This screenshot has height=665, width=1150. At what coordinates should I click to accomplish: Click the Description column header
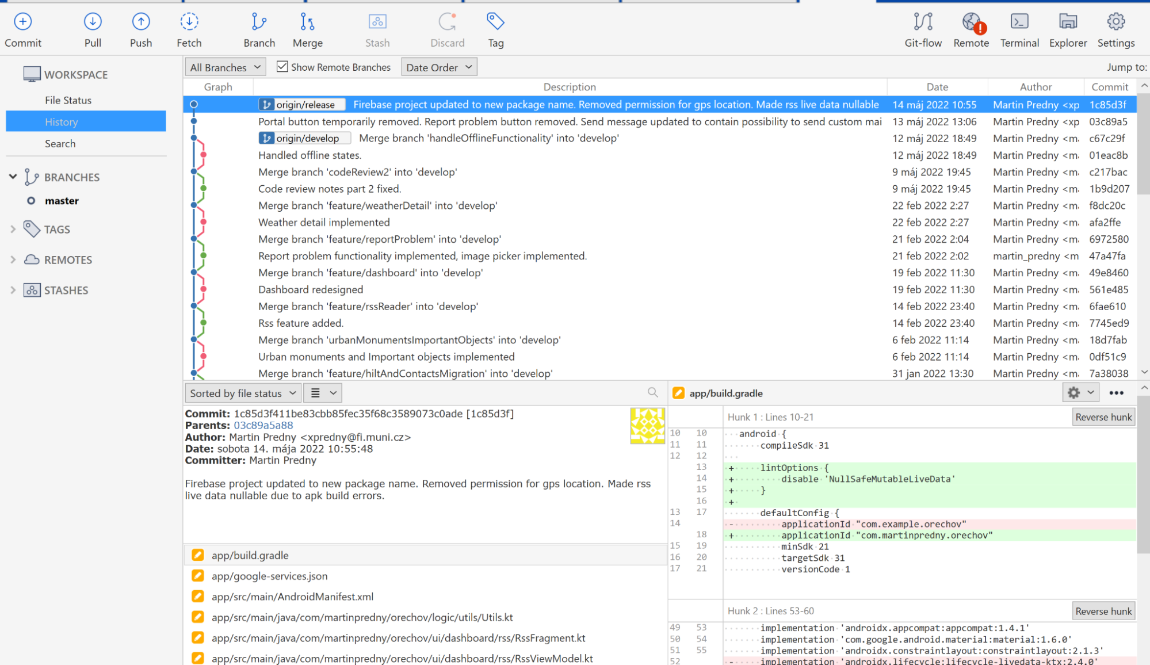[x=570, y=87]
